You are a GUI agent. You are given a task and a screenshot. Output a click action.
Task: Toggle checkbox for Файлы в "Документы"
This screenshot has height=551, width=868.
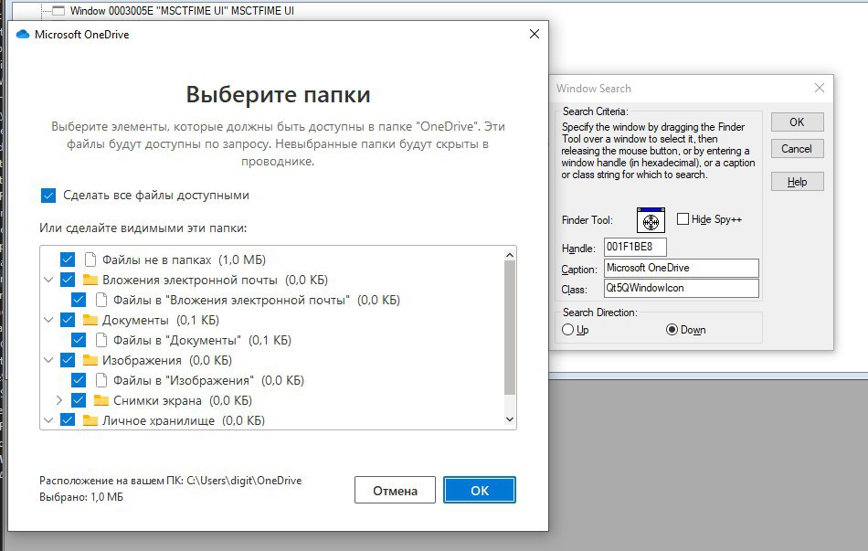79,339
